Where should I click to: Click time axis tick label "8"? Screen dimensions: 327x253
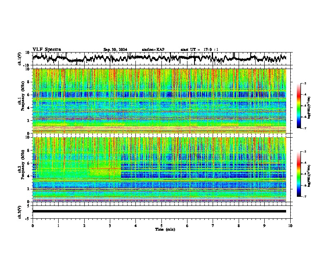239,226
